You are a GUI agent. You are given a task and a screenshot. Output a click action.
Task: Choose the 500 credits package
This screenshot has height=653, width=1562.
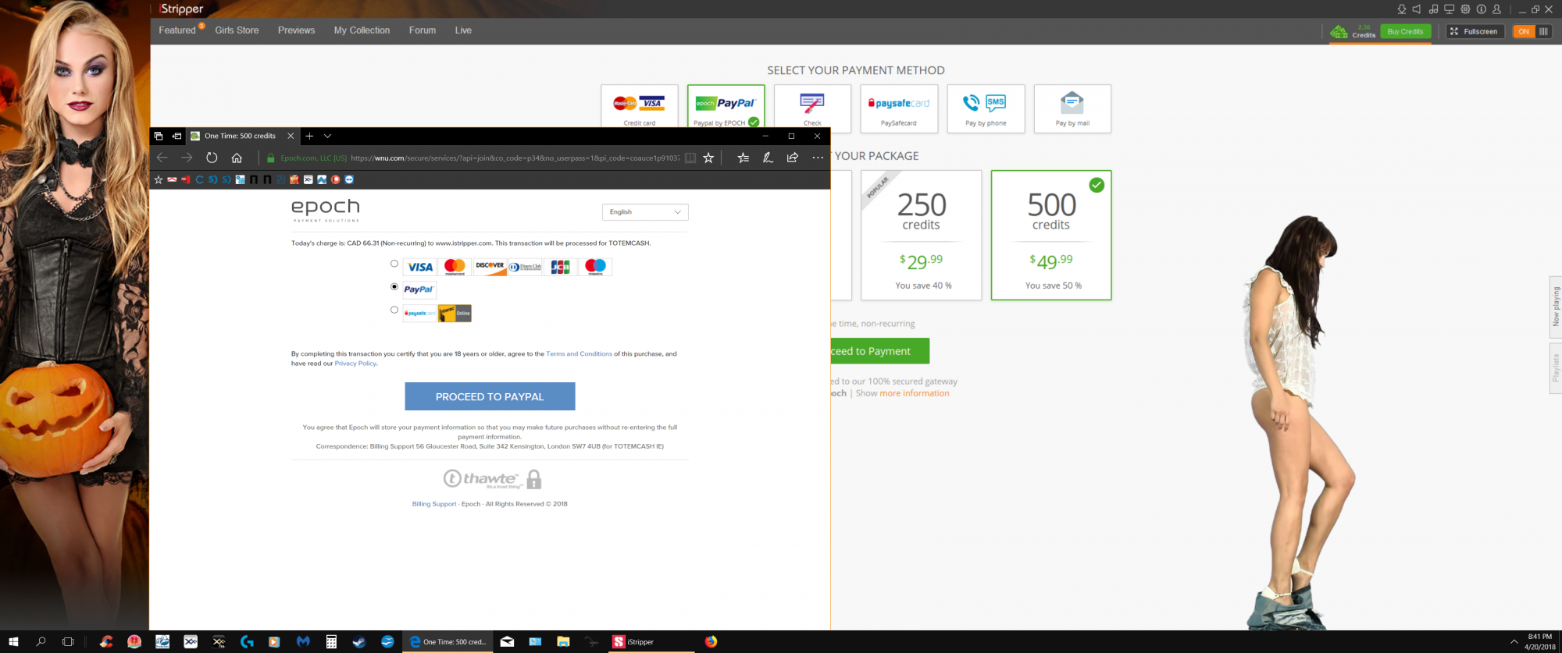(x=1051, y=235)
